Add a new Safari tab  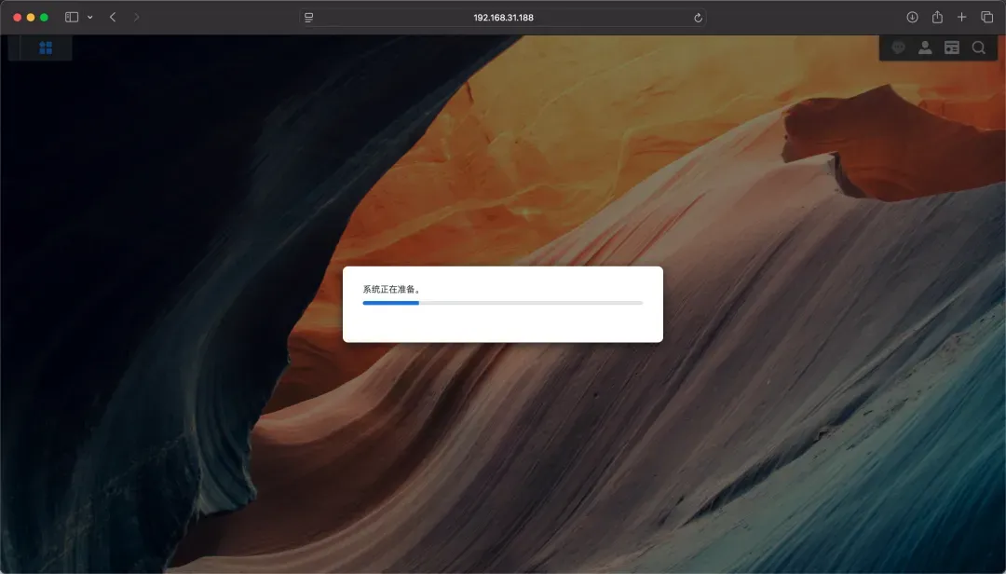(x=961, y=18)
